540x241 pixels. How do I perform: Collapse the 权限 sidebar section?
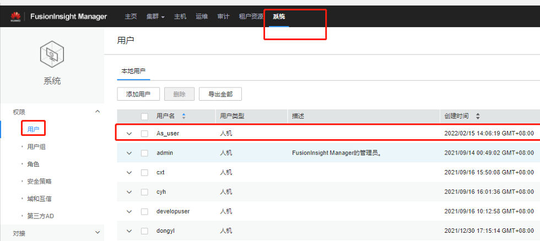[98, 111]
